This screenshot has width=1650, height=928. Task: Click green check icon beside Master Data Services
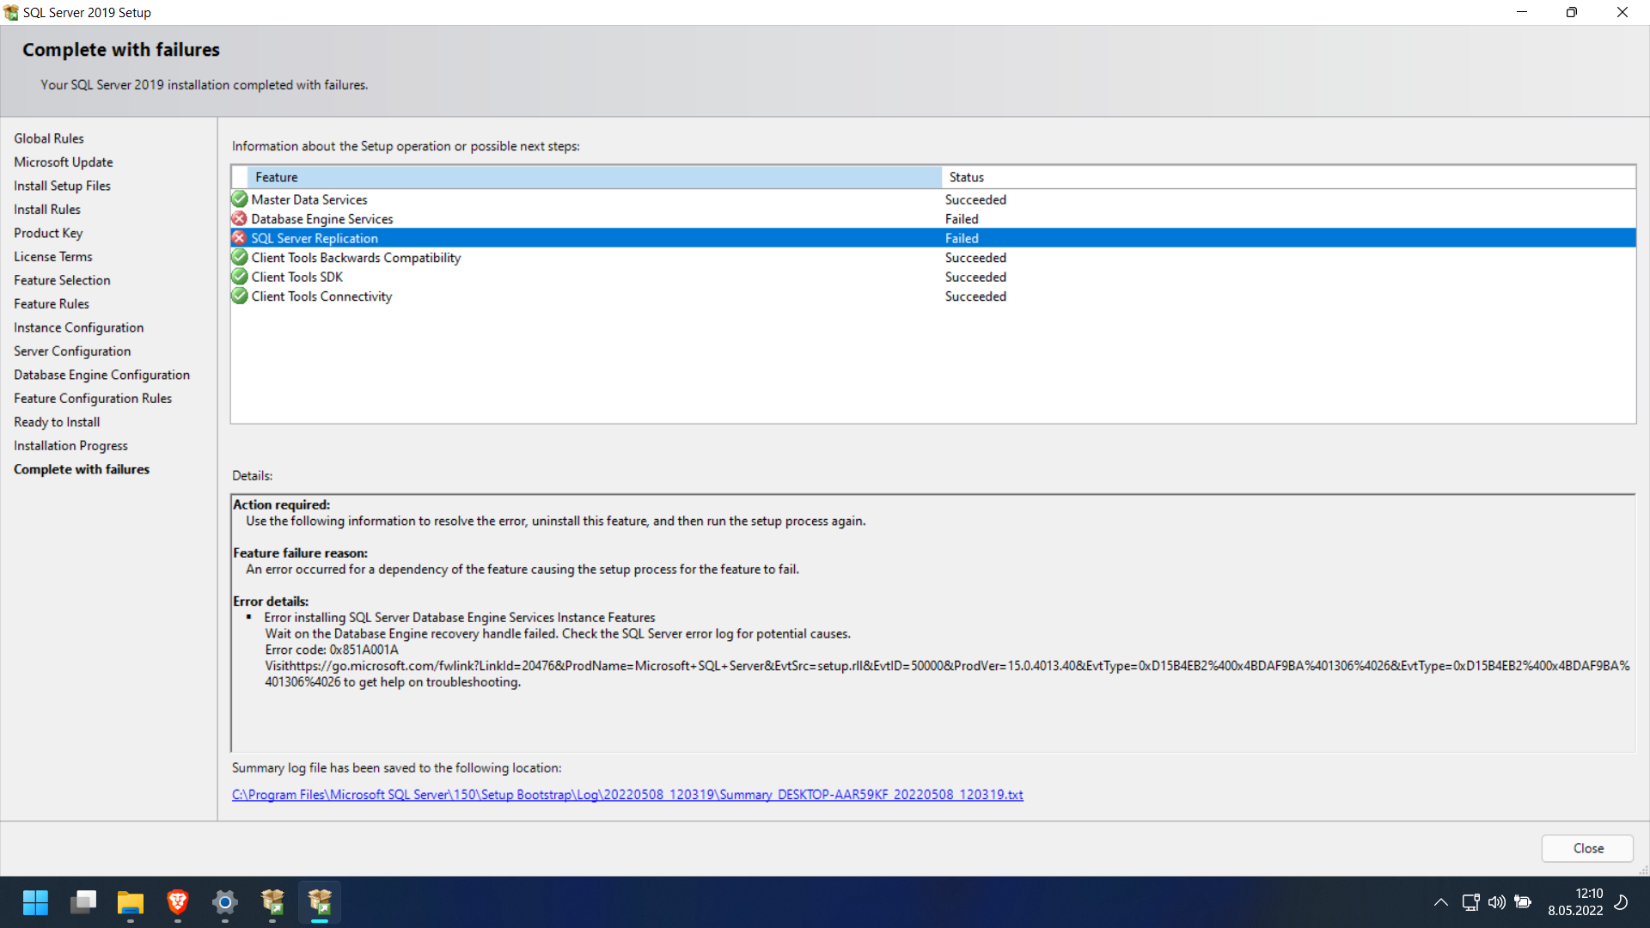coord(240,199)
